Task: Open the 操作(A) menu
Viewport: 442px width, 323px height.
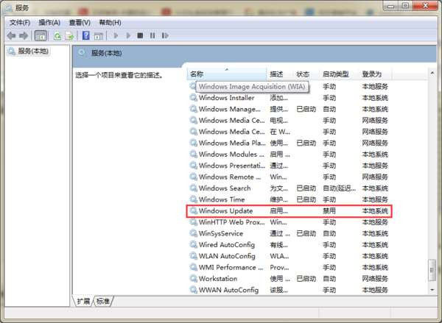Action: coord(49,23)
